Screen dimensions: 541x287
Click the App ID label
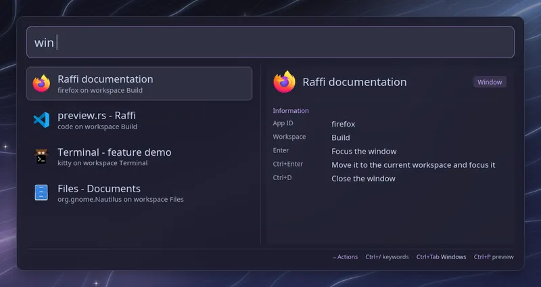point(283,123)
